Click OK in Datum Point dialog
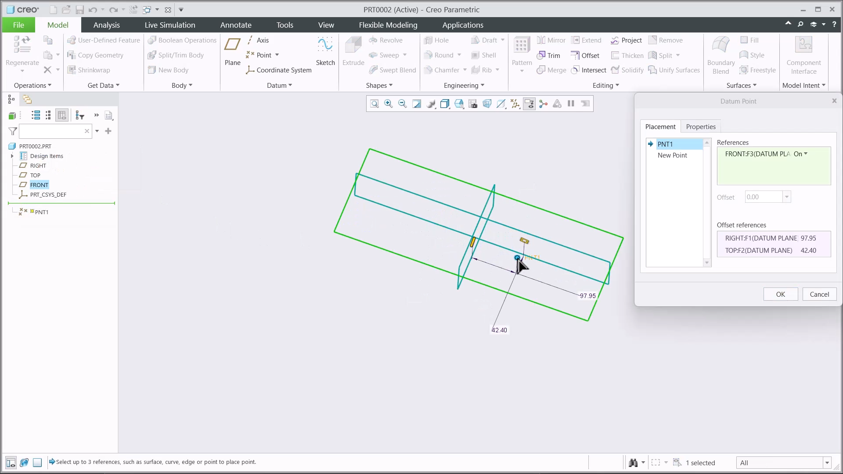This screenshot has height=474, width=843. click(x=780, y=294)
